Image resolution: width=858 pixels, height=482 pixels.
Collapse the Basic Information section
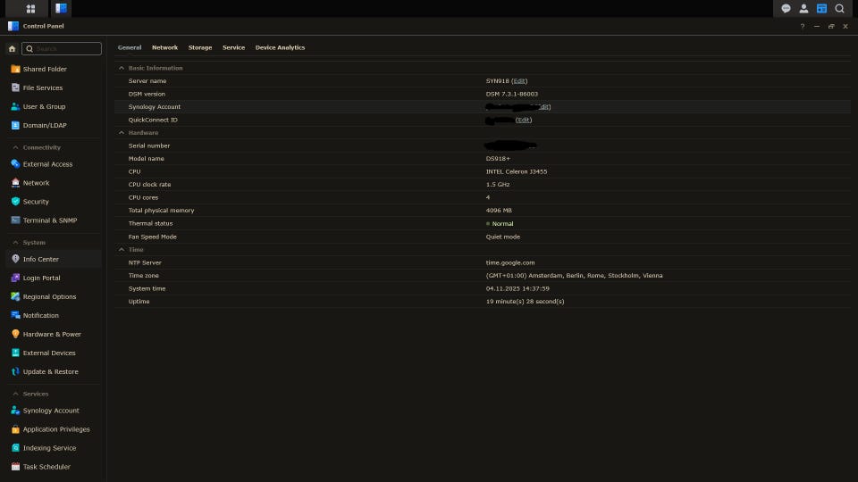pyautogui.click(x=122, y=69)
